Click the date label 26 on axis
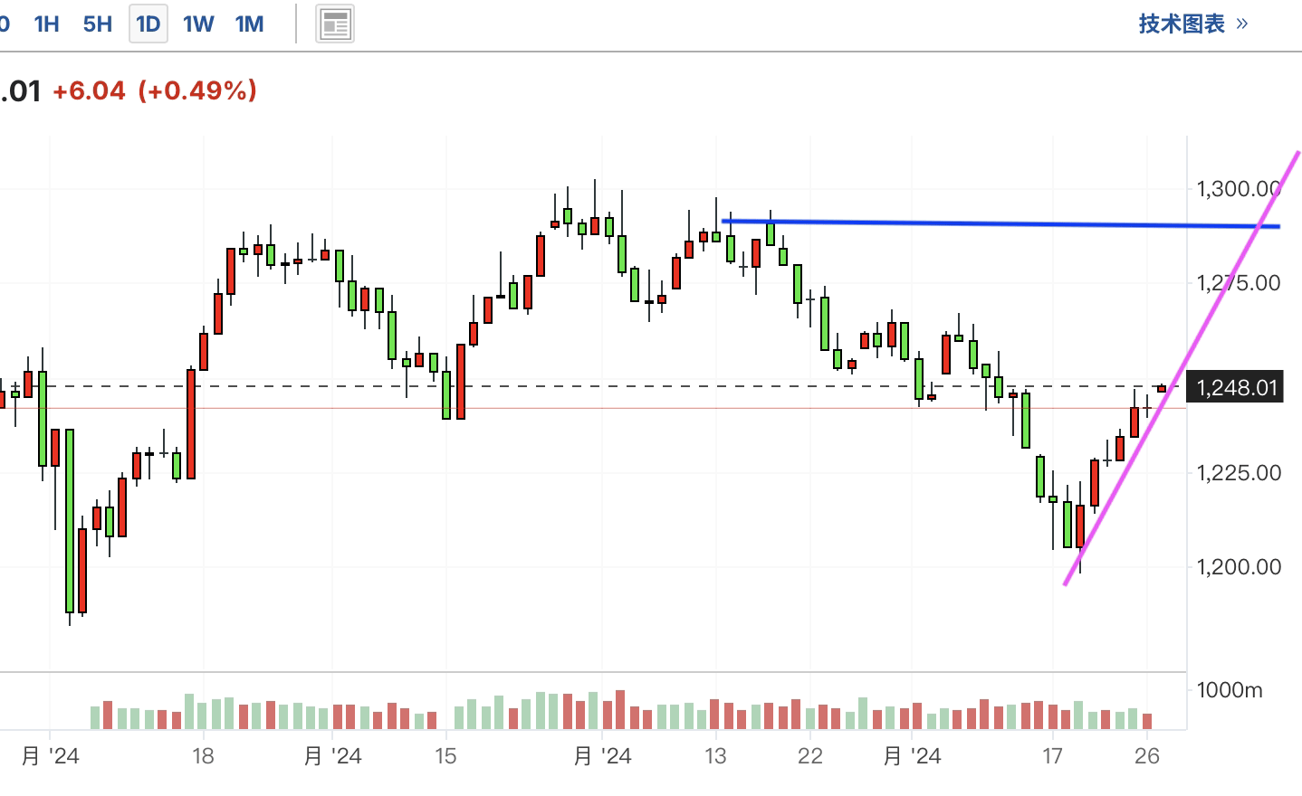The height and width of the screenshot is (796, 1302). pos(1147,756)
